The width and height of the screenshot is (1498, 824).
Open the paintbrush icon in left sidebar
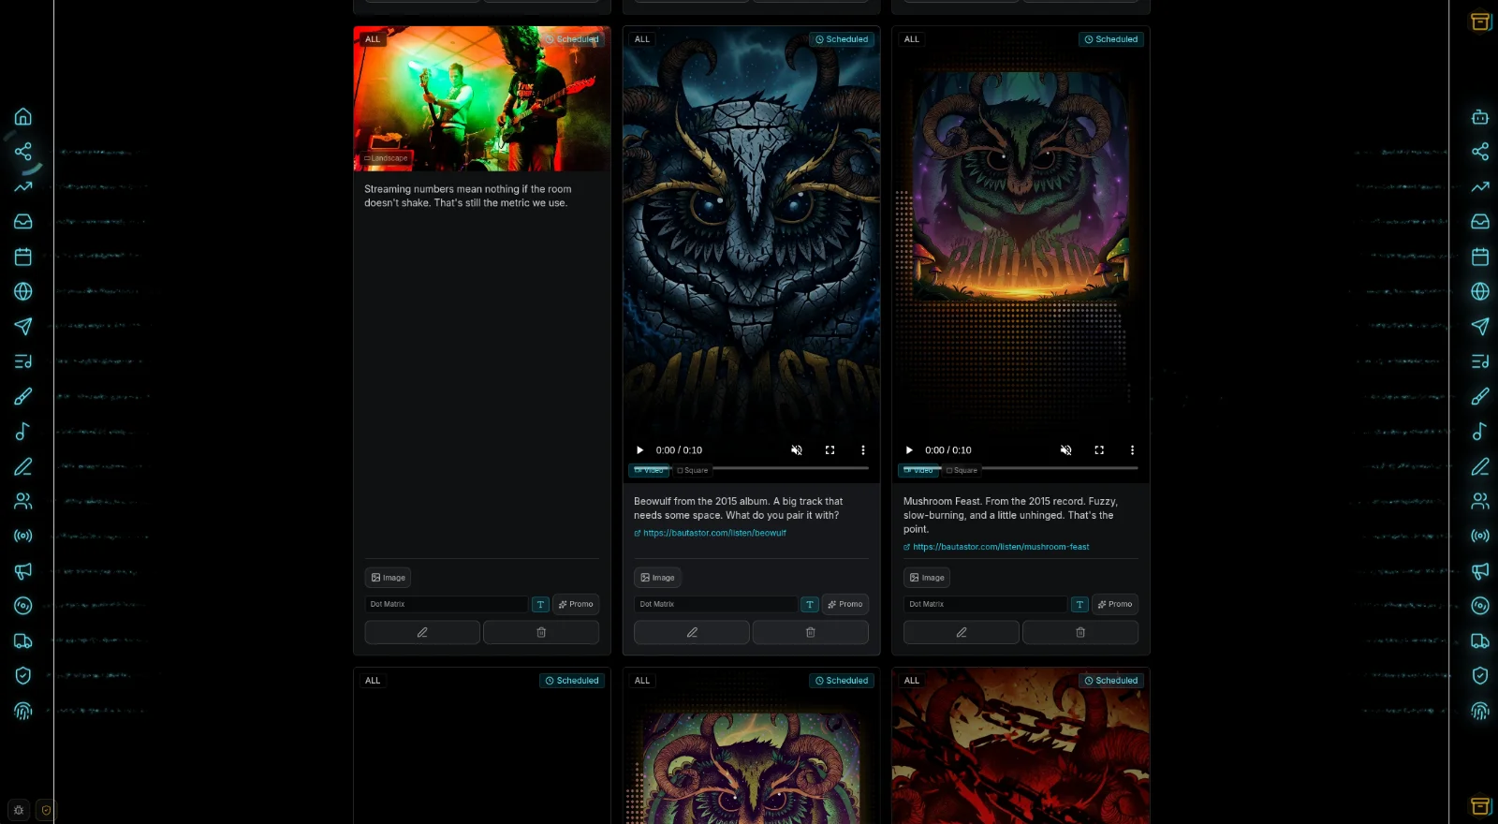coord(23,396)
